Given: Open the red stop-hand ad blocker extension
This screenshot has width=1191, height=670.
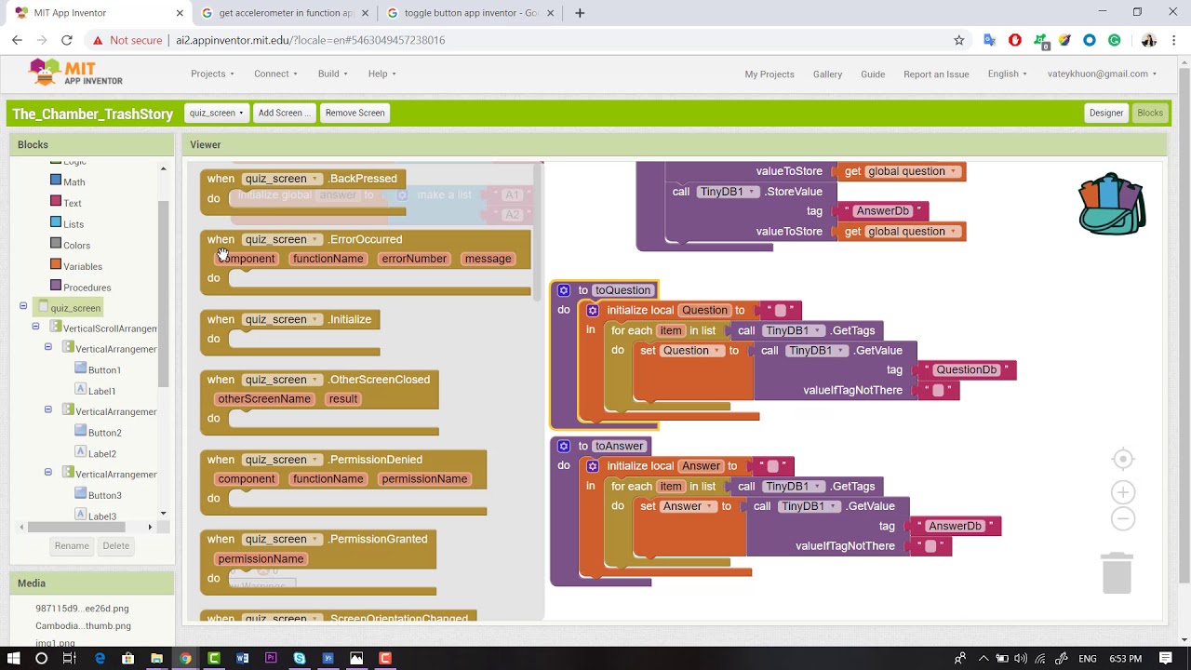Looking at the screenshot, I should [x=1015, y=40].
